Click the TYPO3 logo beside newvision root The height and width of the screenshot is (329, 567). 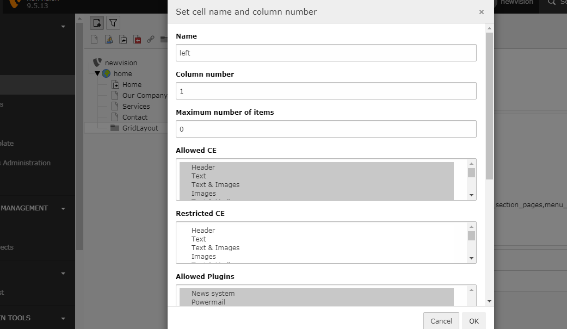[x=97, y=63]
